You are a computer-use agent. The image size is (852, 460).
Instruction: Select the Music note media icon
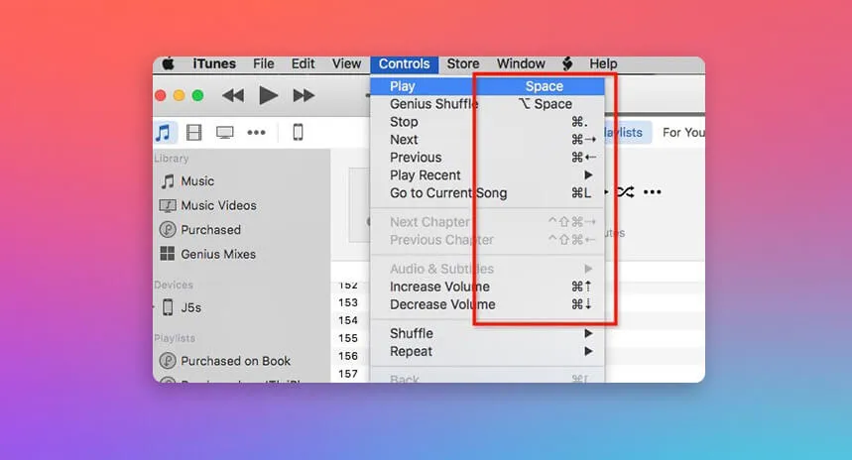click(163, 132)
